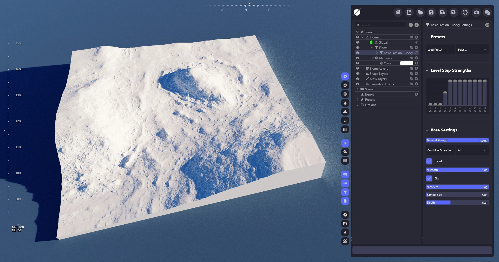
Task: Hide the Mask Layers using eye icon
Action: (358, 79)
